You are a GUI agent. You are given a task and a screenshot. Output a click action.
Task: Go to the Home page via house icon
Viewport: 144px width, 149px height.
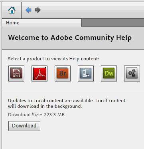point(12,10)
